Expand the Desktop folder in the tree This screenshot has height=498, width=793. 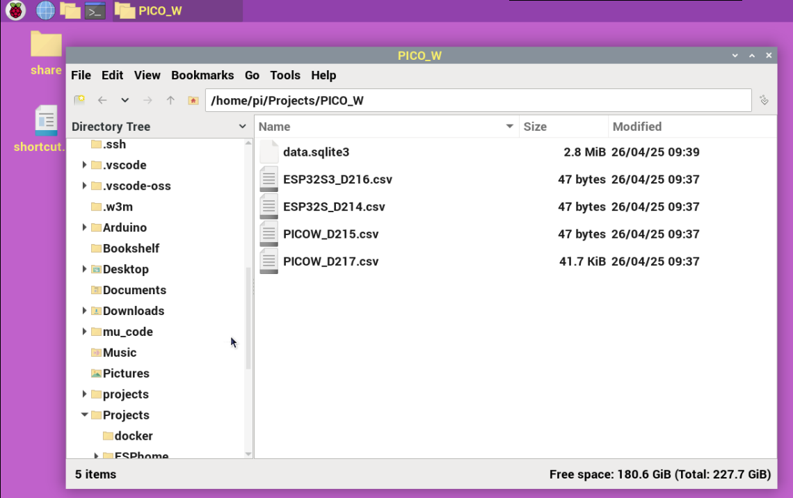pos(84,269)
